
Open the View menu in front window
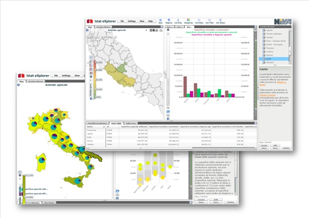pyautogui.click(x=142, y=21)
